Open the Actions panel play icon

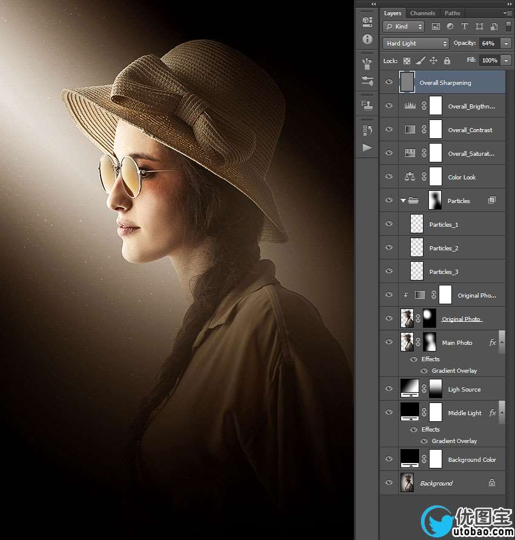367,148
